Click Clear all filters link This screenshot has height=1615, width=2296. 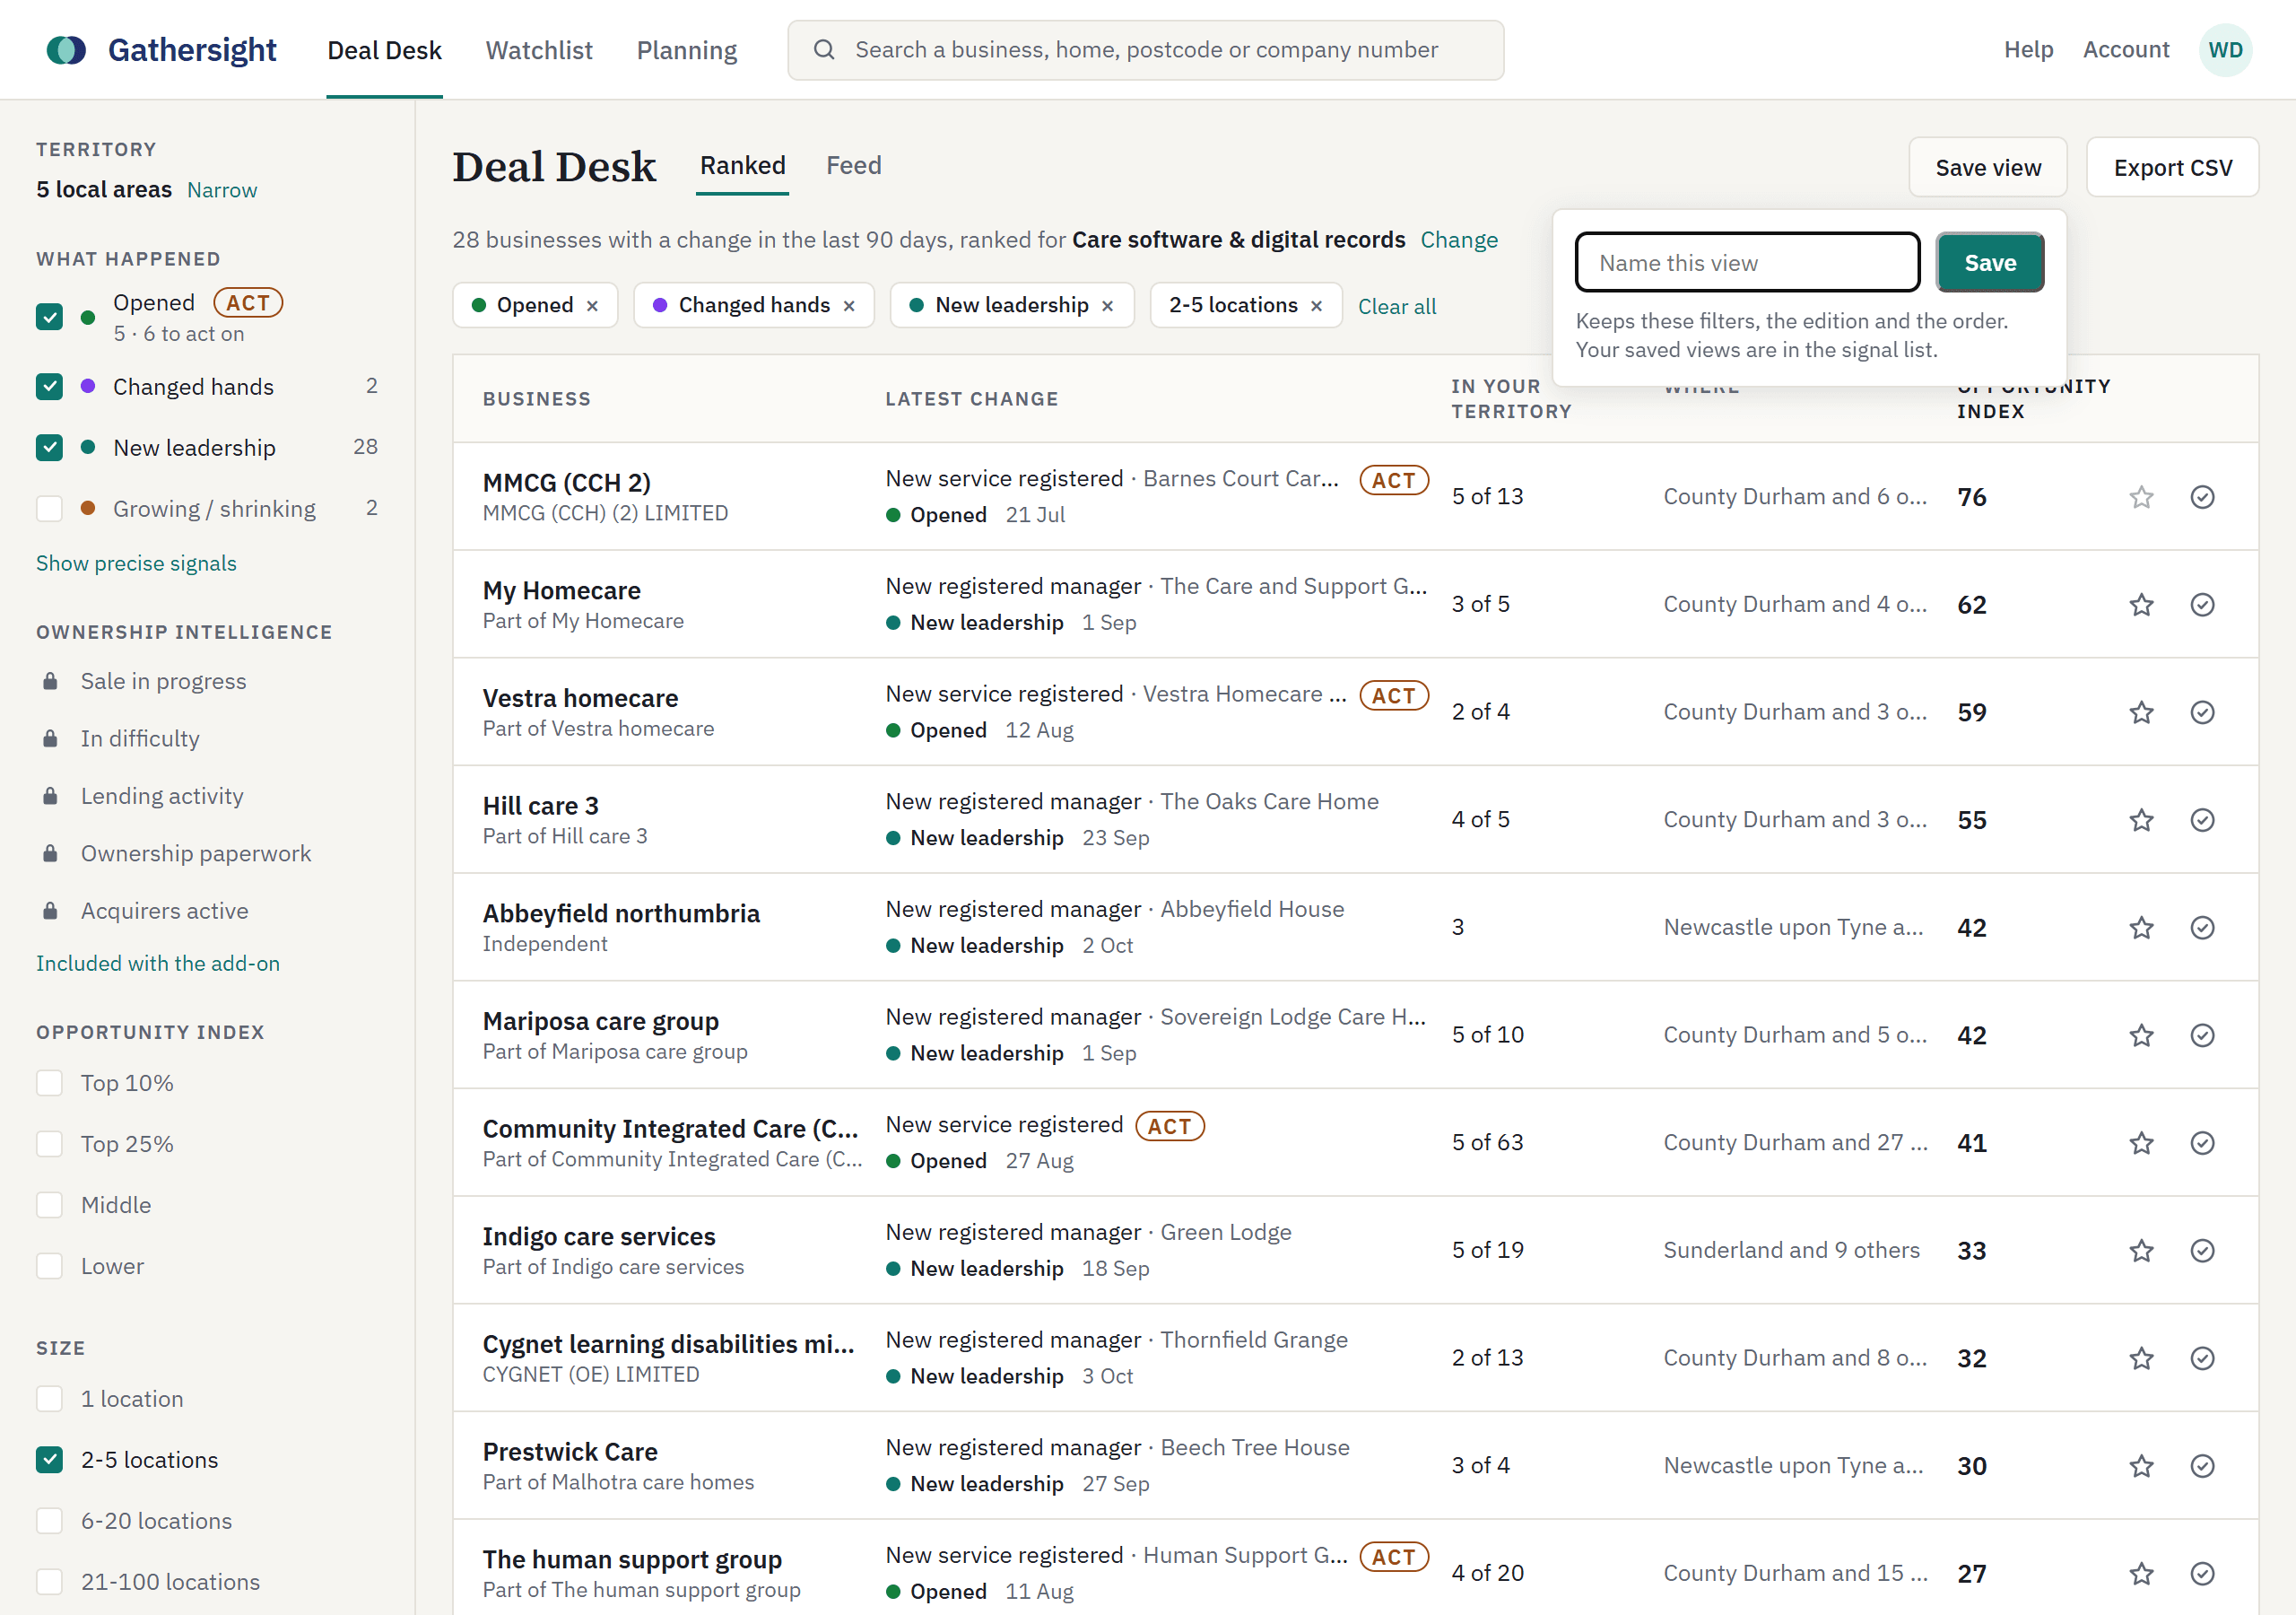(x=1396, y=306)
